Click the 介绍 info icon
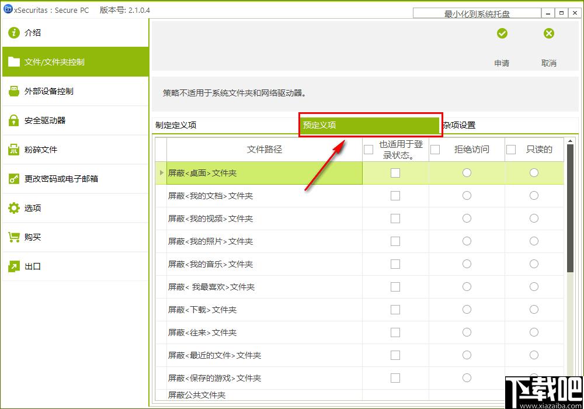Screen dimensions: 584x409 14,33
